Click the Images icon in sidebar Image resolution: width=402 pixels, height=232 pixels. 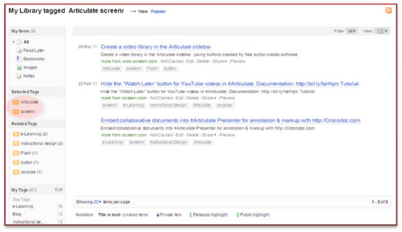[x=19, y=68]
